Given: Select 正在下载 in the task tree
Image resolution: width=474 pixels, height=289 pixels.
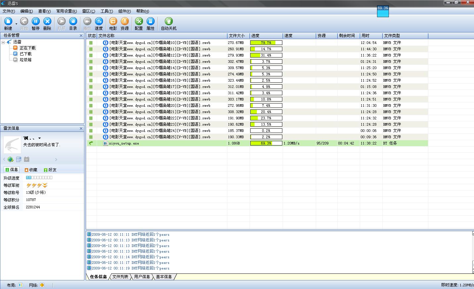Looking at the screenshot, I should point(27,48).
